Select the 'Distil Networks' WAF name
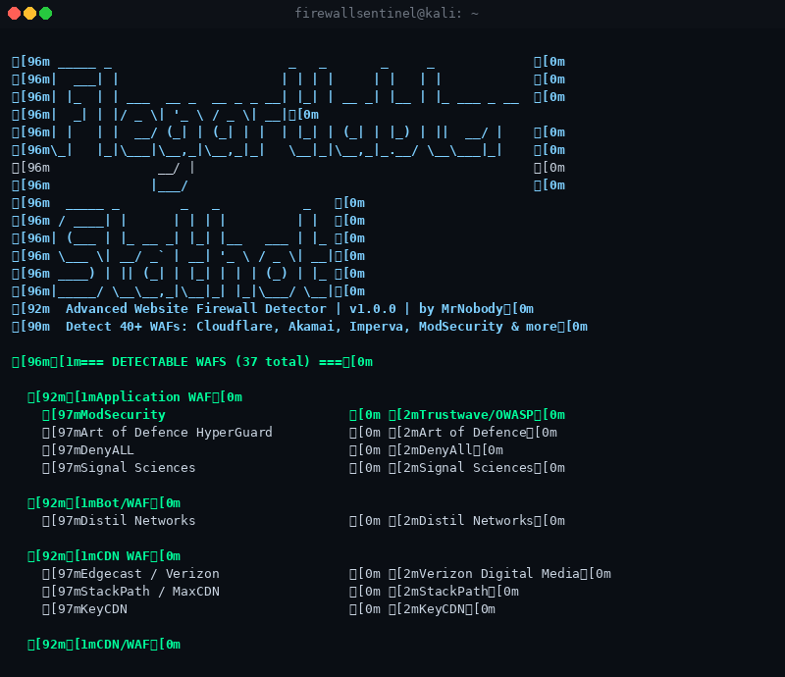The width and height of the screenshot is (785, 677). pyautogui.click(x=137, y=521)
